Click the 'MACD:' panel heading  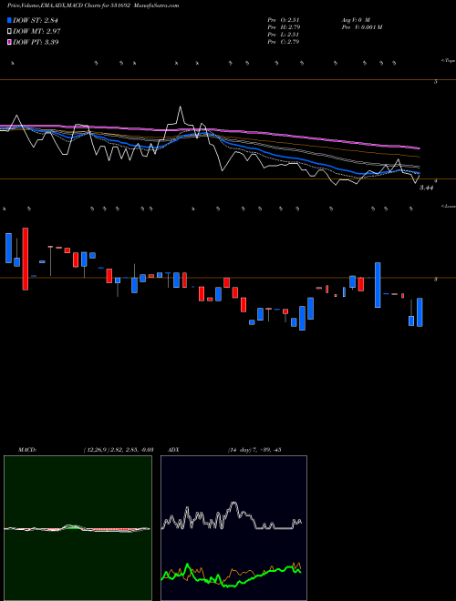point(27,450)
